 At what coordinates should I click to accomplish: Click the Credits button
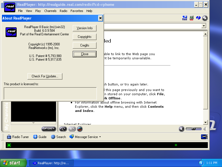tap(85, 45)
